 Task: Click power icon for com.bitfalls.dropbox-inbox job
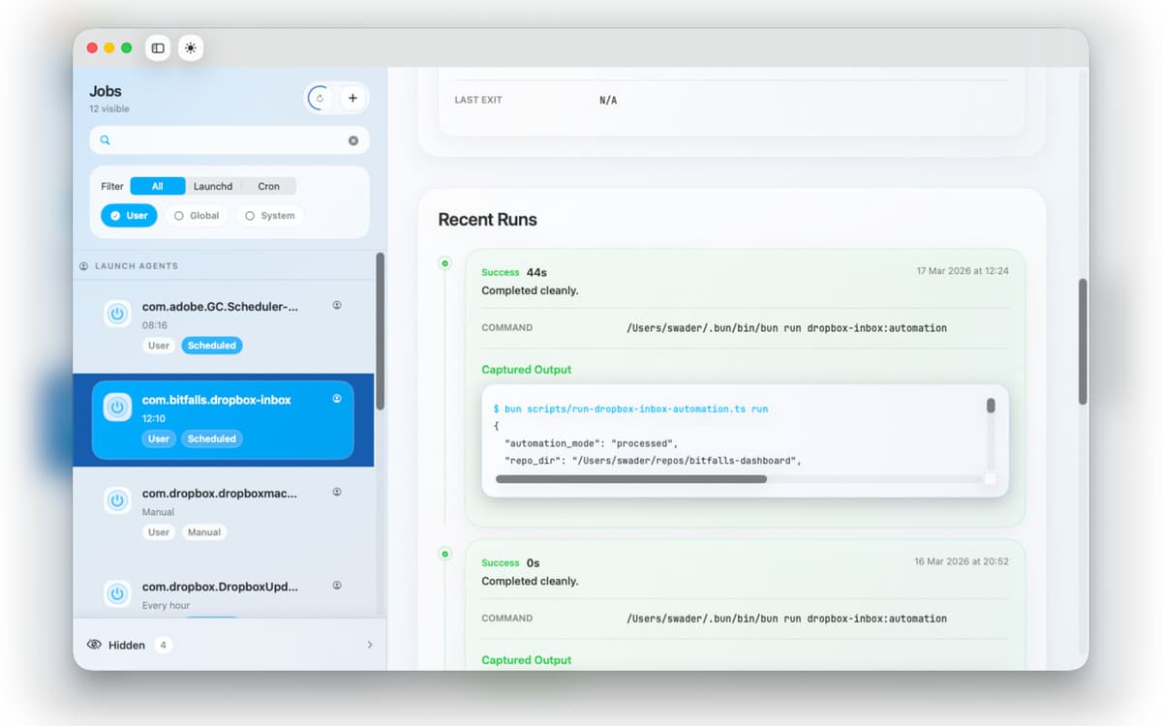(x=117, y=408)
